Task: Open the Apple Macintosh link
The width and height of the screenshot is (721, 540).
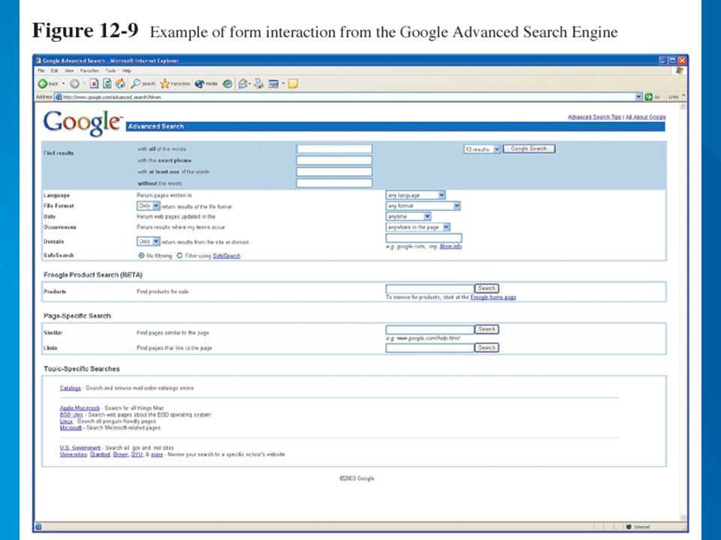Action: [80, 408]
